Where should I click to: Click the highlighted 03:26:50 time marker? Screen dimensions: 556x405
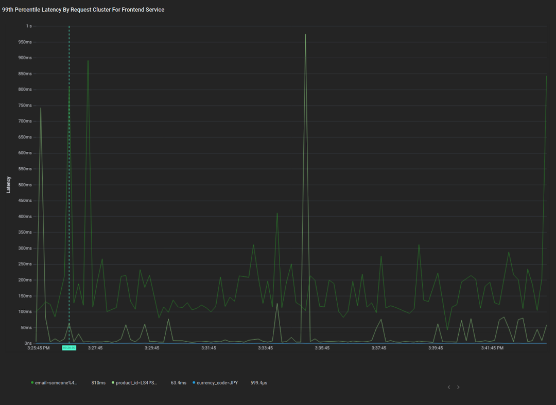[x=69, y=348]
